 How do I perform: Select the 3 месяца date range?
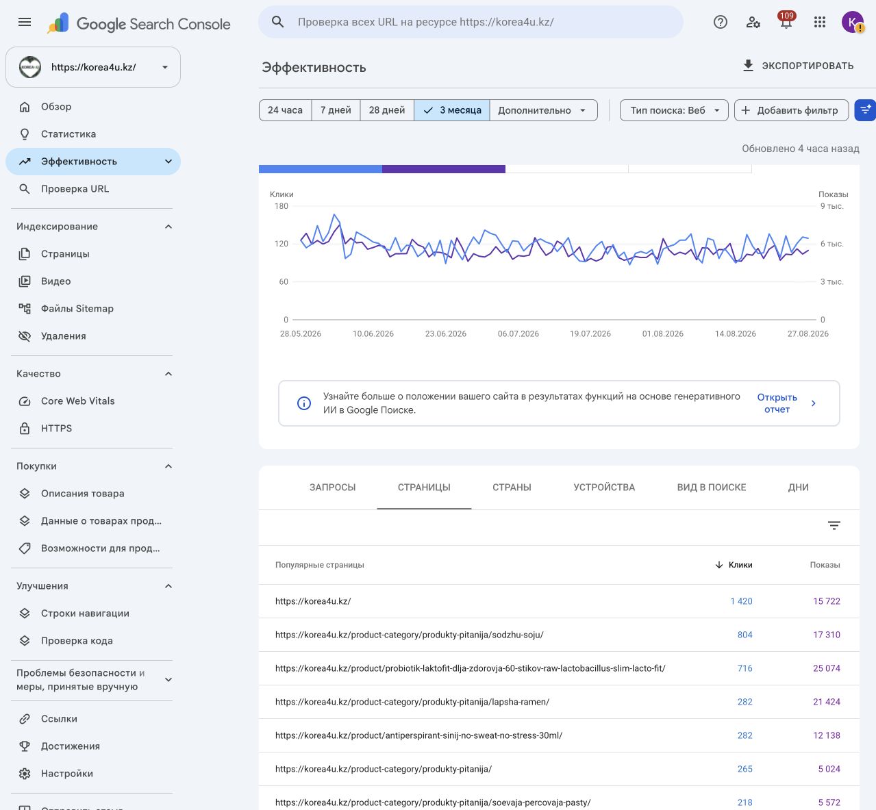[452, 110]
